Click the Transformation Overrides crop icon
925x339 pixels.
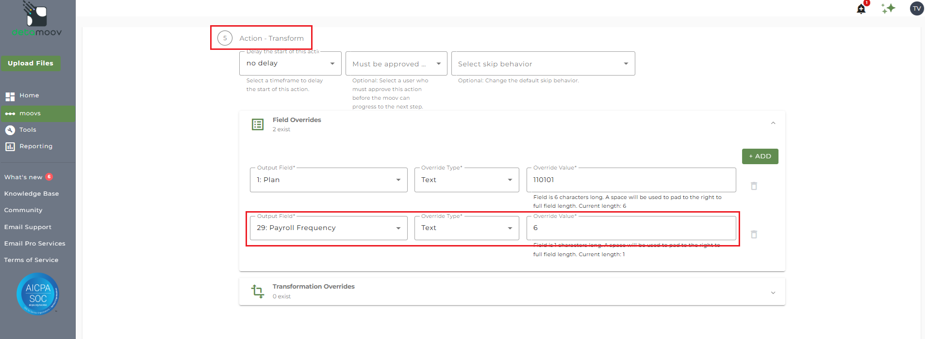pyautogui.click(x=258, y=291)
